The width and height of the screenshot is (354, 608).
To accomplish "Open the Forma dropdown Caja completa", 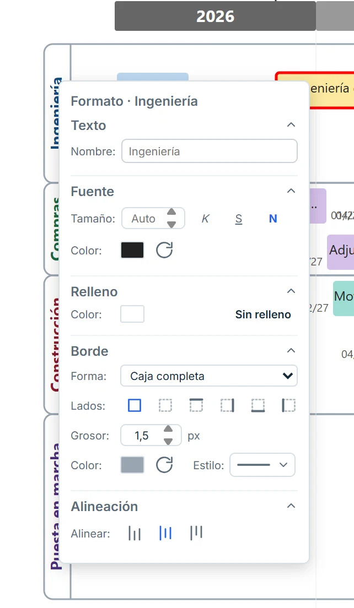I will (209, 376).
